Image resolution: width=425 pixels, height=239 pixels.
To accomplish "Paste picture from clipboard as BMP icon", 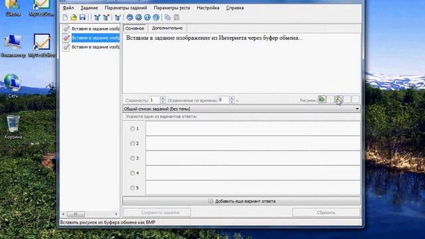I will 339,100.
